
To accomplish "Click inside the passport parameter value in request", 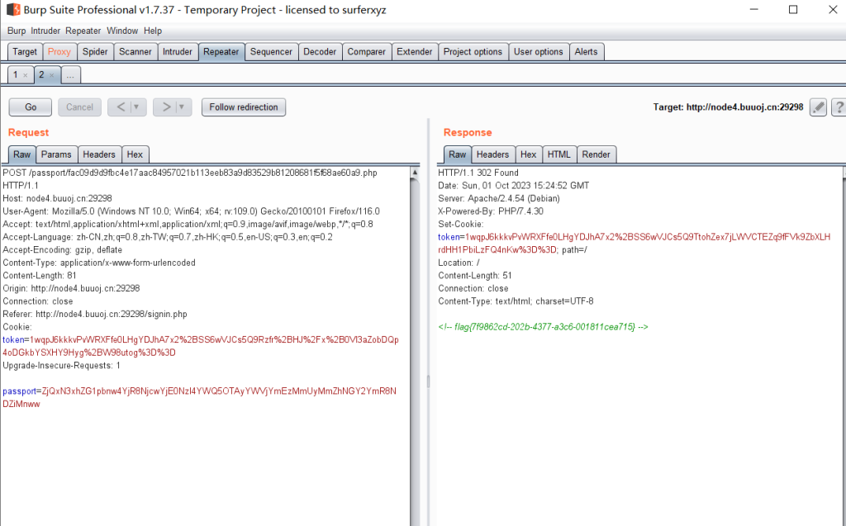I will point(198,391).
